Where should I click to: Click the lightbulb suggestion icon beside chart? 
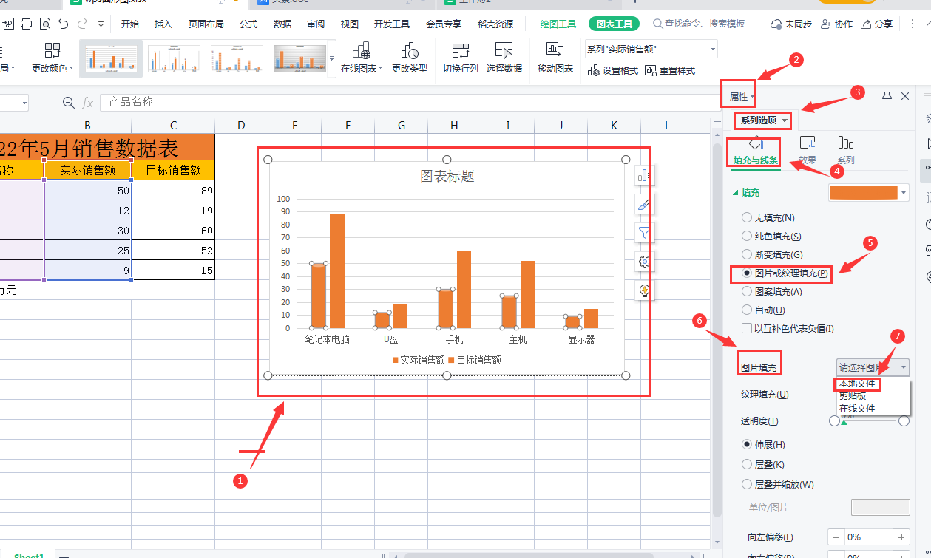tap(645, 290)
